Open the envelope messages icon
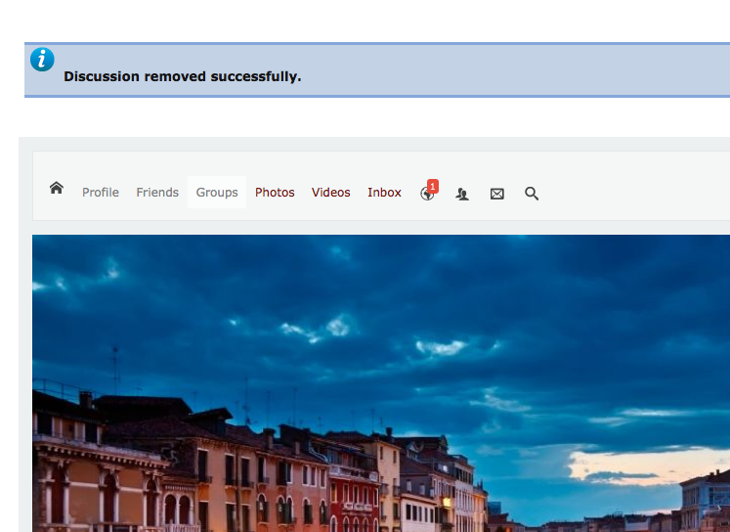Viewport: 730px width, 532px height. pyautogui.click(x=497, y=194)
